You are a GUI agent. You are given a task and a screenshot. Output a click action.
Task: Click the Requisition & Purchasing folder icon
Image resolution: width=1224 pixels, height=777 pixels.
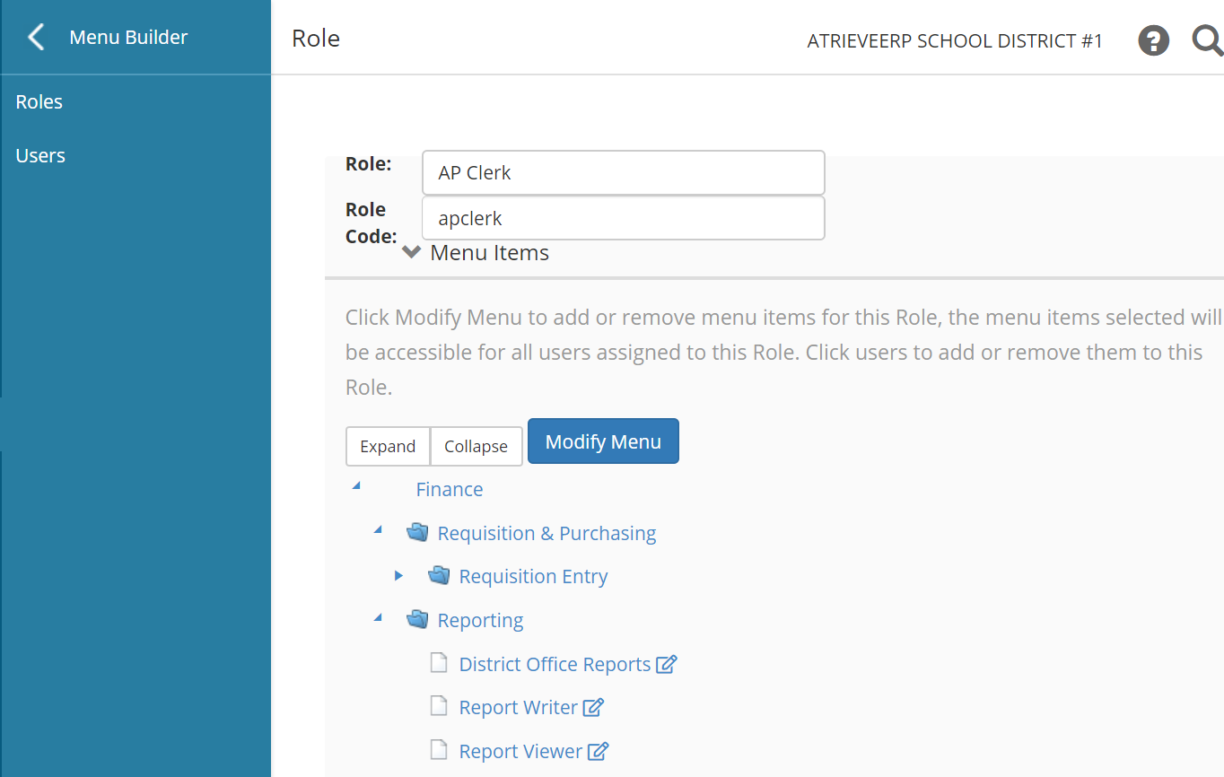417,533
